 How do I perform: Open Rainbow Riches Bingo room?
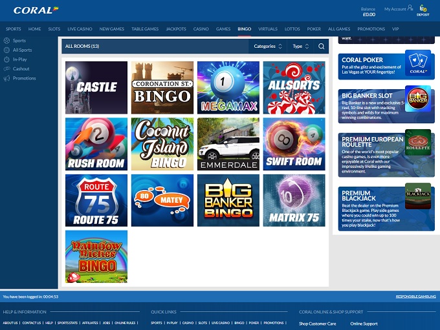coord(96,256)
